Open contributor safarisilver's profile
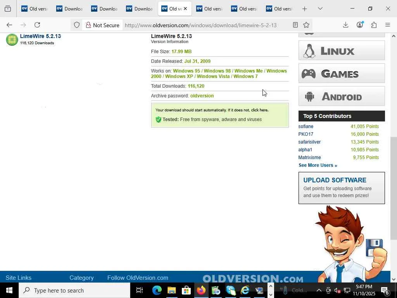The image size is (397, 298). tap(309, 142)
